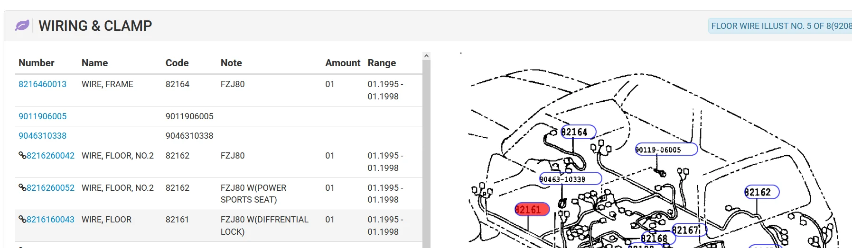This screenshot has height=248, width=852.
Task: Select the 90119-06005 callout on the diagram
Action: (666, 150)
